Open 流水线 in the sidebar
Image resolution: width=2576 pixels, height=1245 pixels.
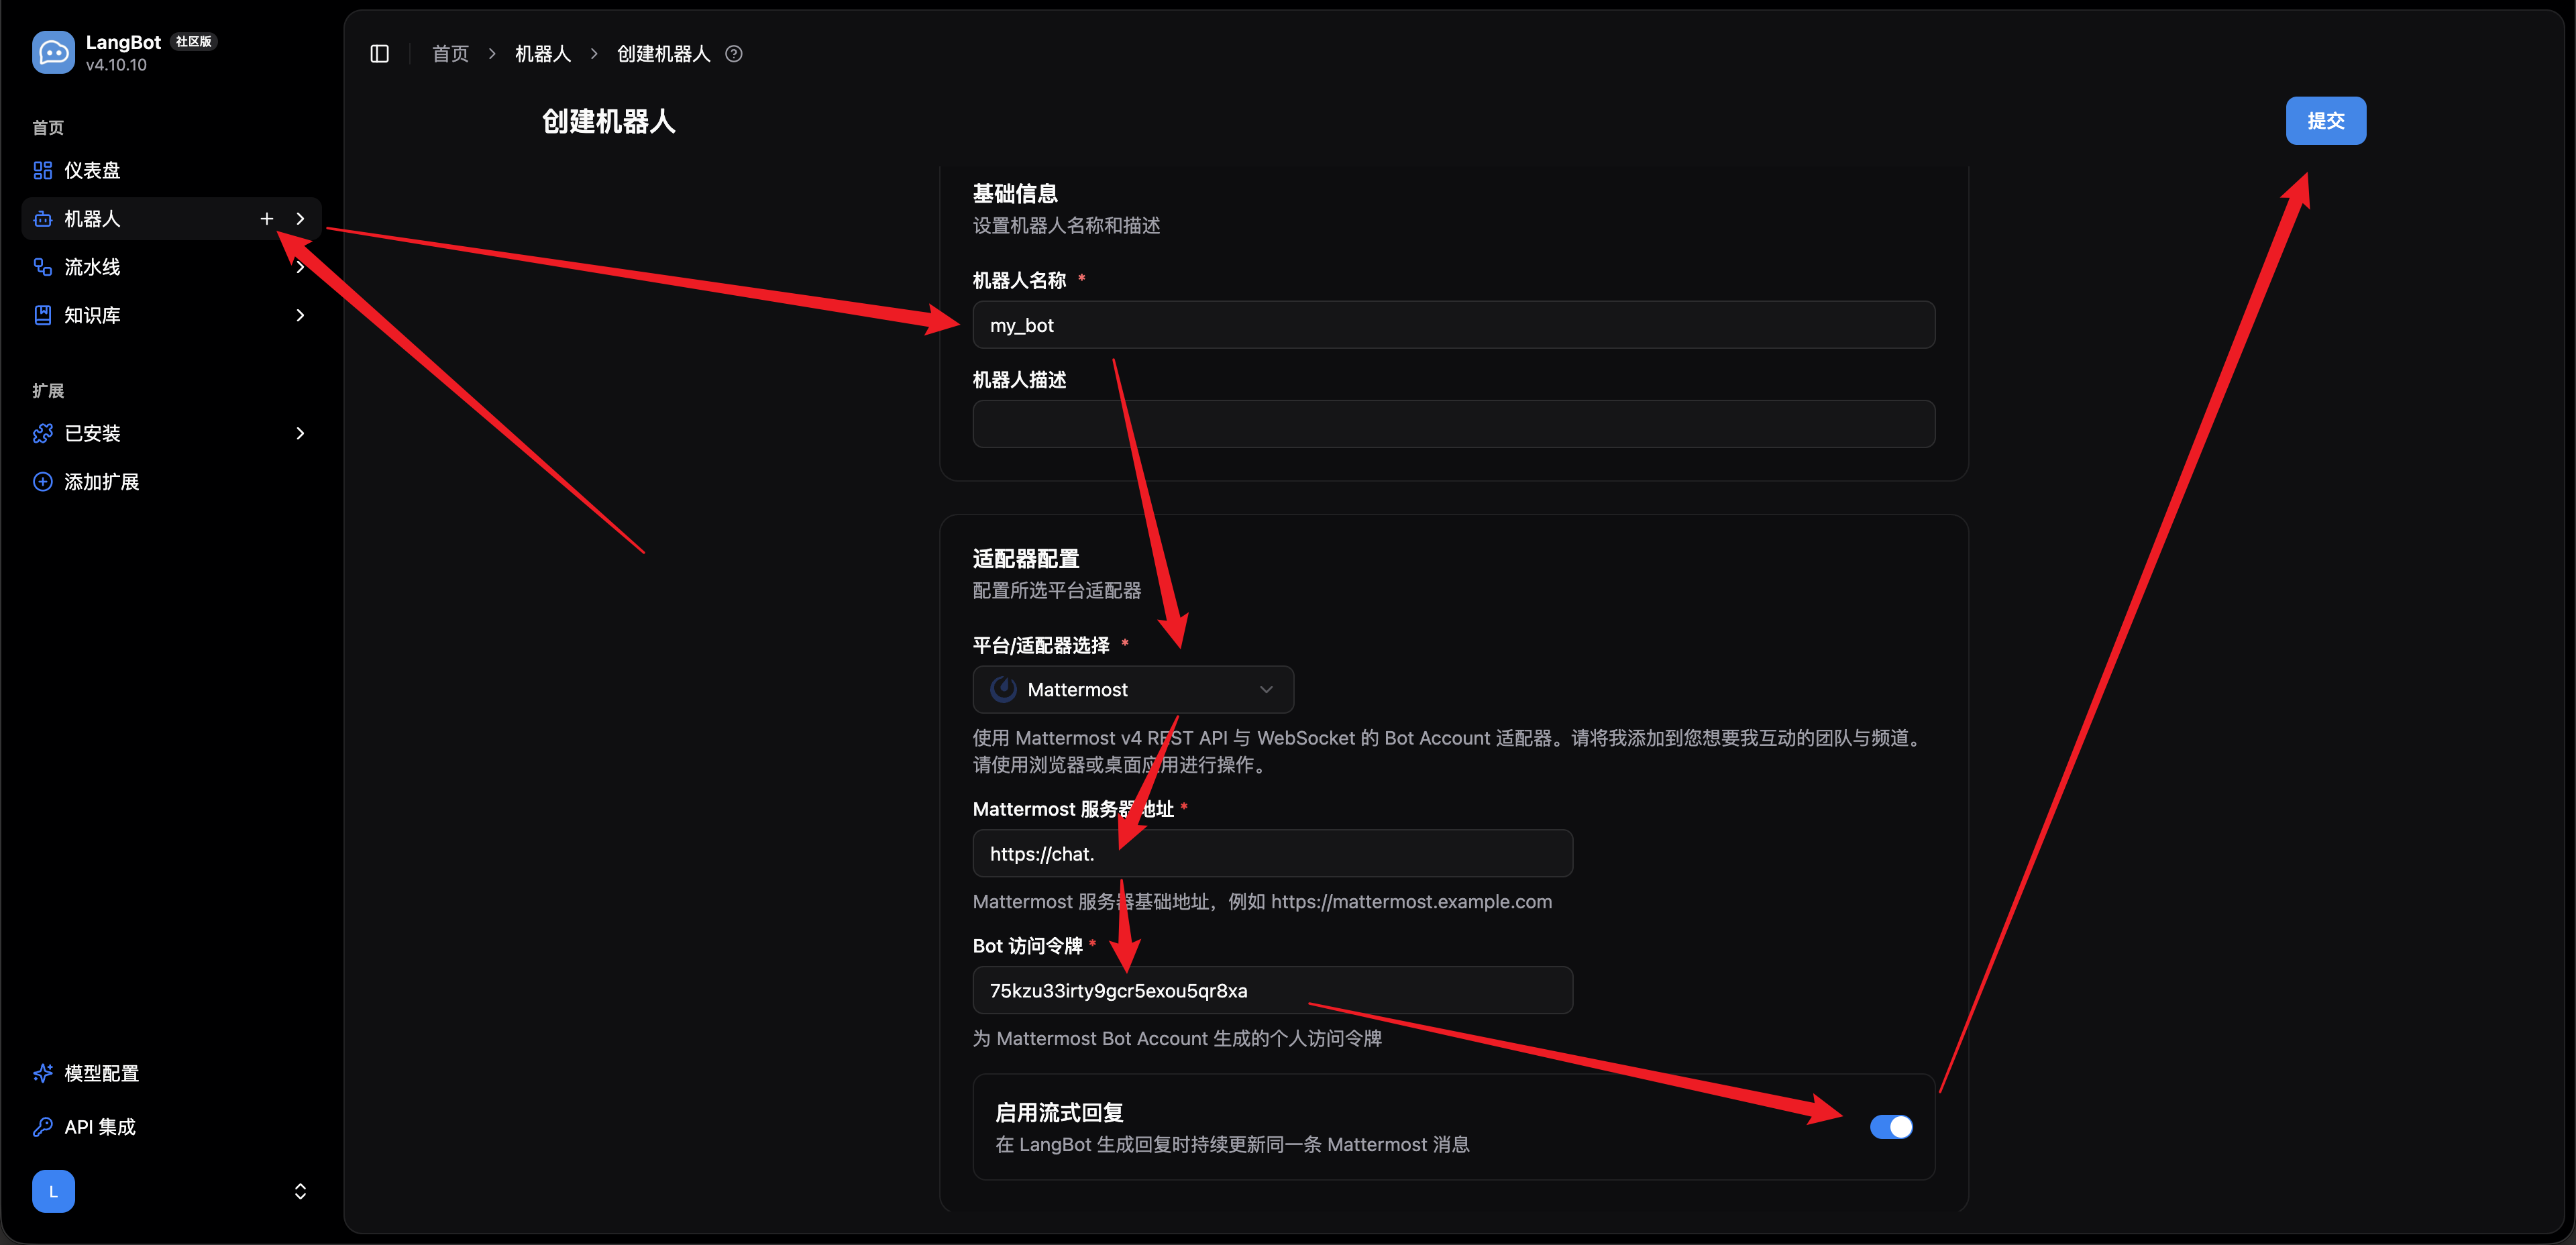click(171, 267)
